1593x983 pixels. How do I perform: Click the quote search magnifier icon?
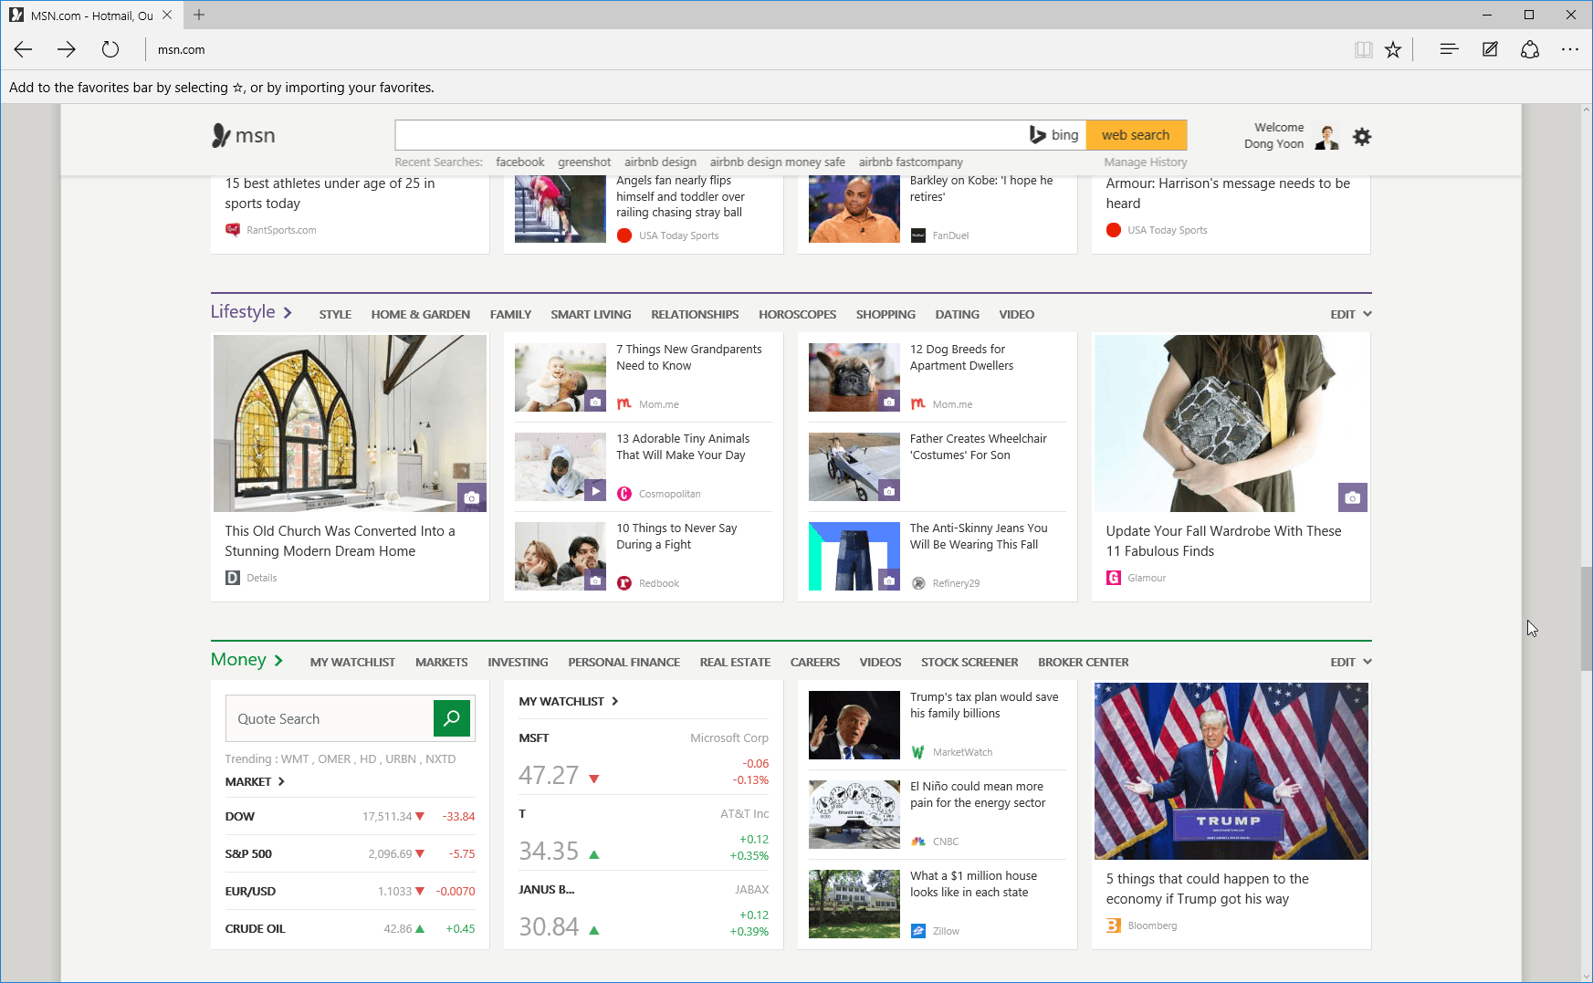tap(452, 718)
